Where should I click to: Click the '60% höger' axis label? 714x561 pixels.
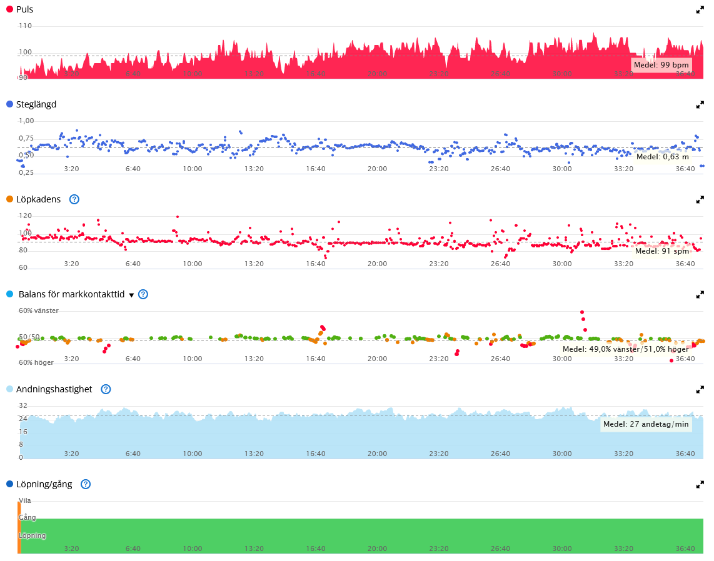(x=36, y=362)
